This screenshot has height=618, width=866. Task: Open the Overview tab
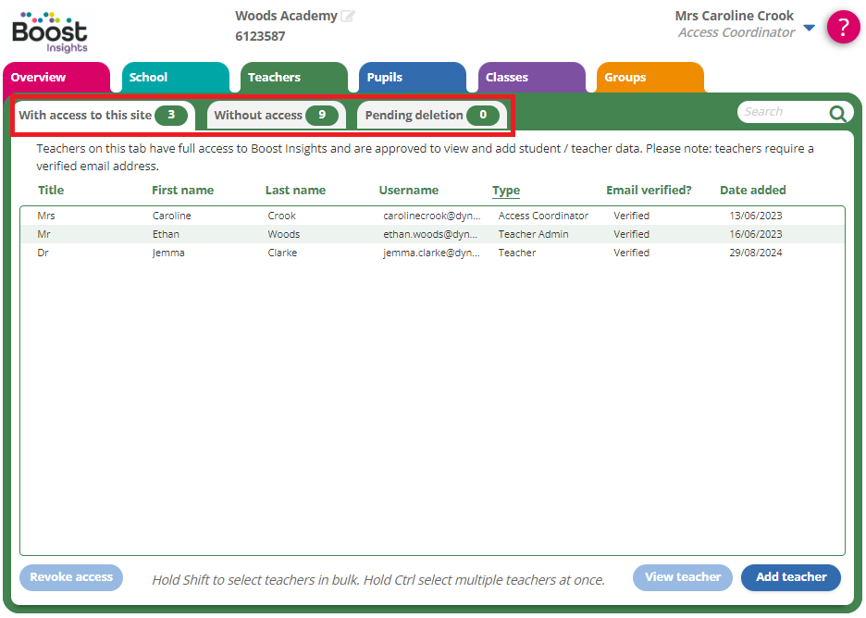pyautogui.click(x=56, y=78)
